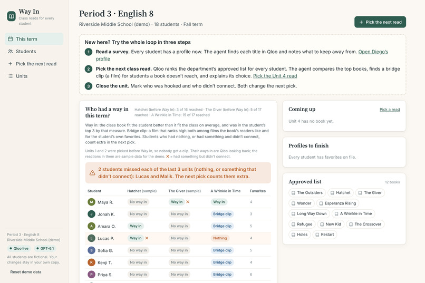This screenshot has width=425, height=283.
Task: Click Jonah K.'s Bridge clip badge
Action: pyautogui.click(x=223, y=214)
